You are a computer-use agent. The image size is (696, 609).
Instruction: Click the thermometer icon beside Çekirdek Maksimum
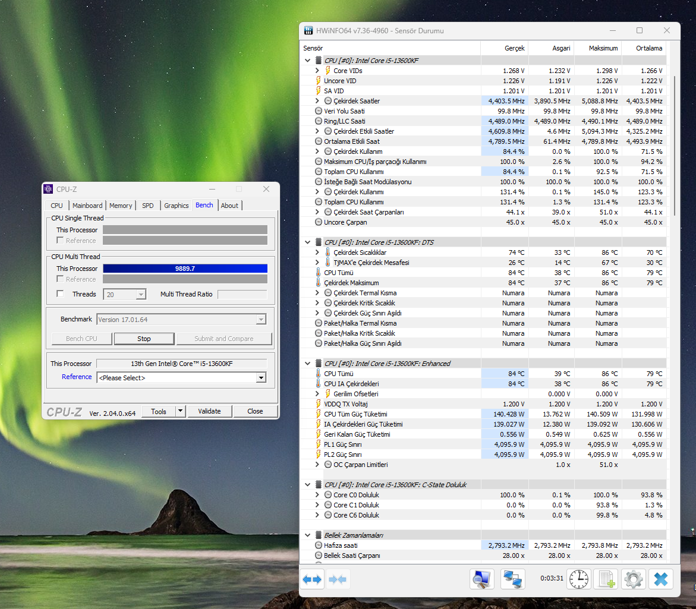318,283
